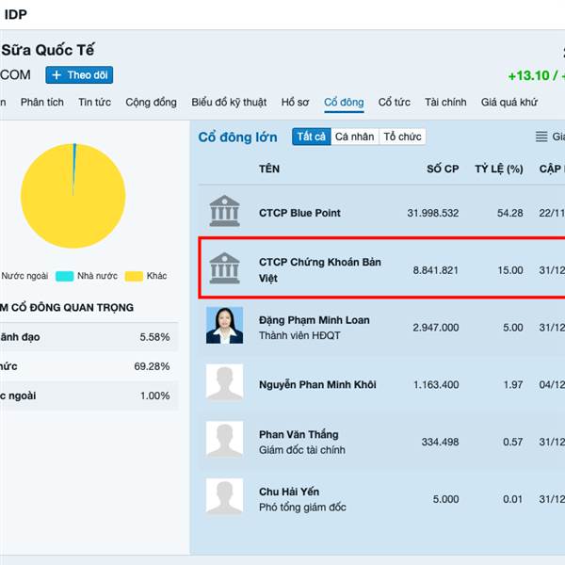Click Phan Văn Thắng's avatar placeholder
565x565 pixels.
coord(224,440)
